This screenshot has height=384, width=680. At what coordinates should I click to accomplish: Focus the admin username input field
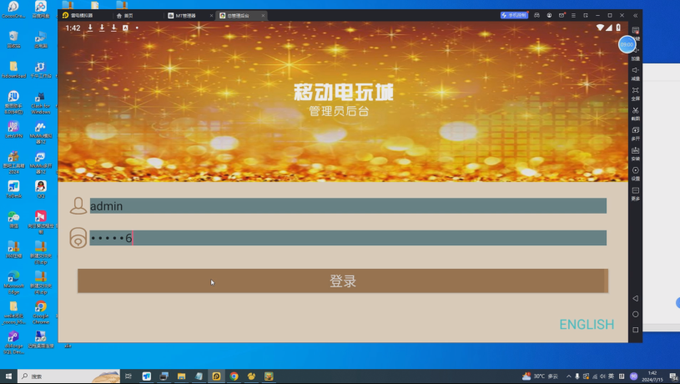pyautogui.click(x=347, y=206)
